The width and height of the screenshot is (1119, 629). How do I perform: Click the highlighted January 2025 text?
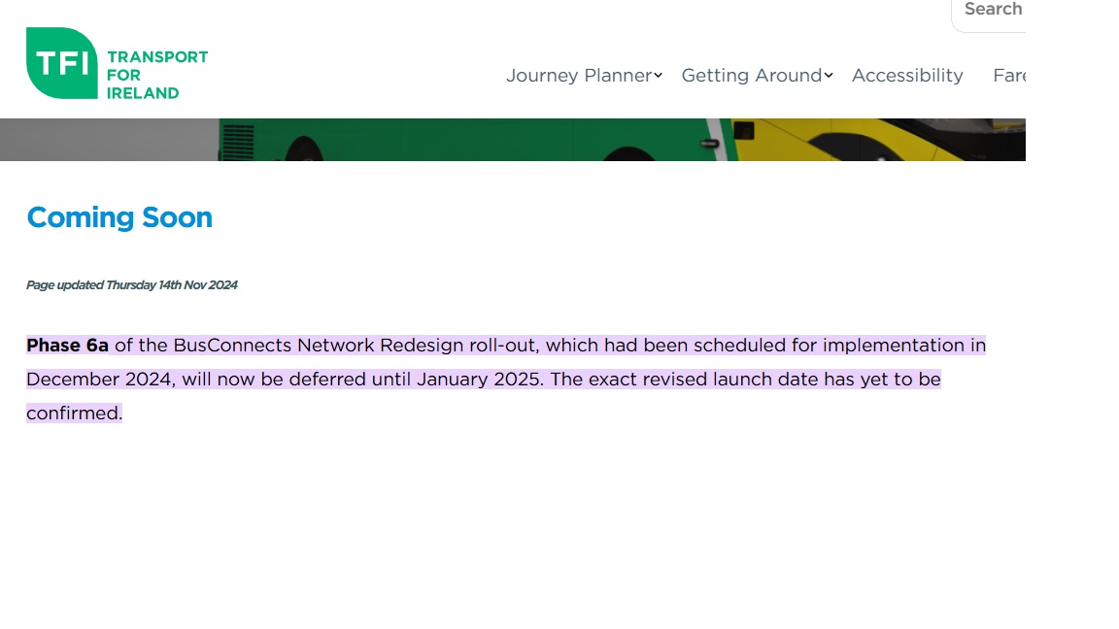point(478,380)
